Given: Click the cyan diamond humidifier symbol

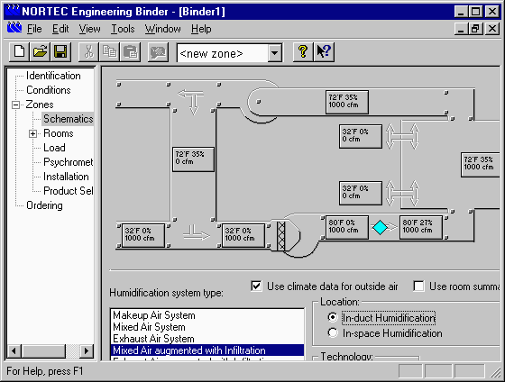Looking at the screenshot, I should click(380, 227).
